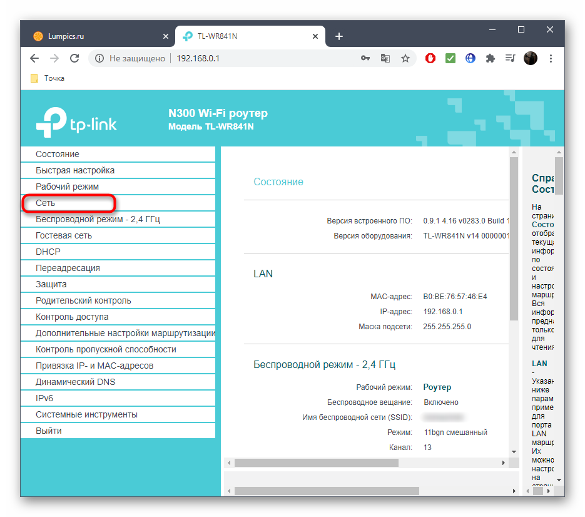Close the Lumpics.ru tab
The image size is (585, 517).
tap(166, 36)
